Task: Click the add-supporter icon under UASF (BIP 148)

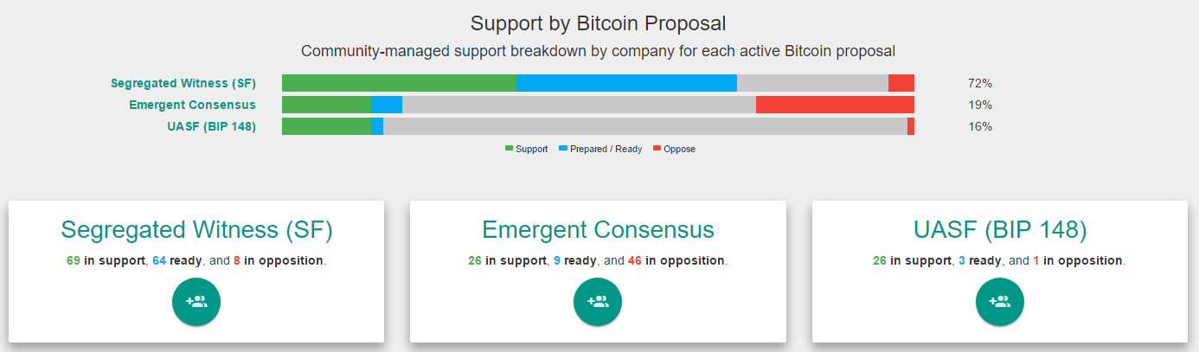Action: 1000,302
